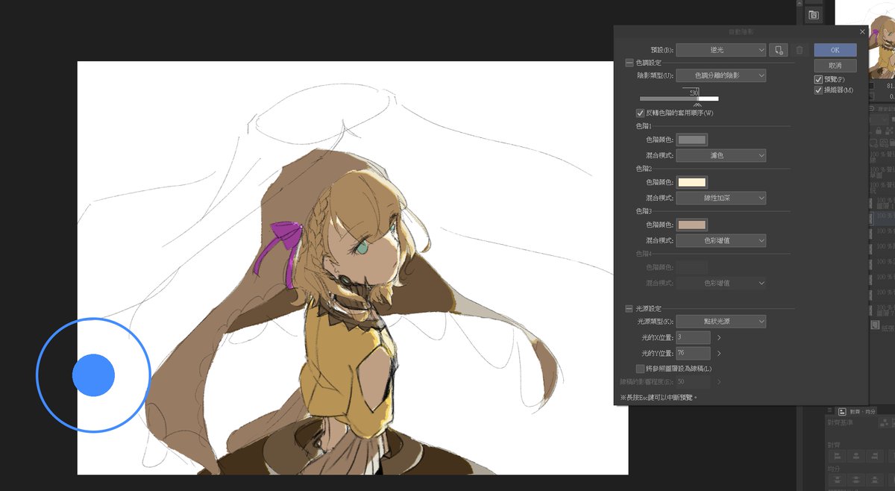Click the OK button
Screen dimensions: 895x491
tap(835, 50)
